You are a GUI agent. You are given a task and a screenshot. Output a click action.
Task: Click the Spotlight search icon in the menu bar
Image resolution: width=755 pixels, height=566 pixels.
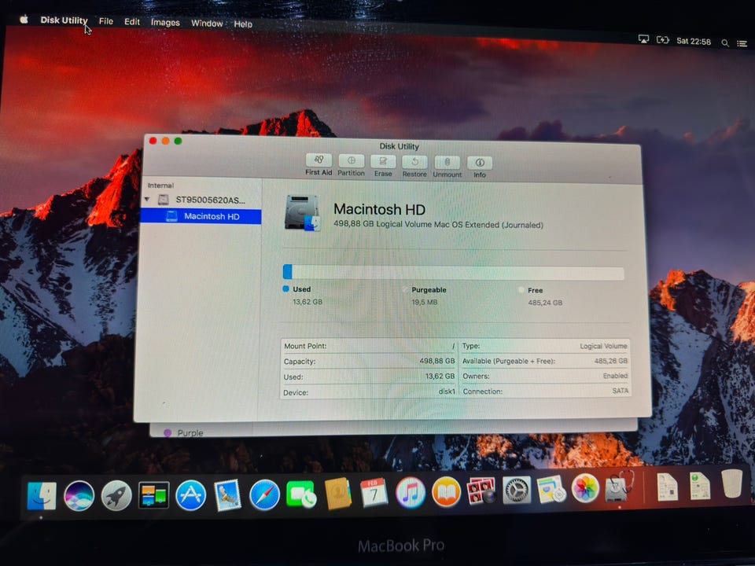tap(725, 43)
